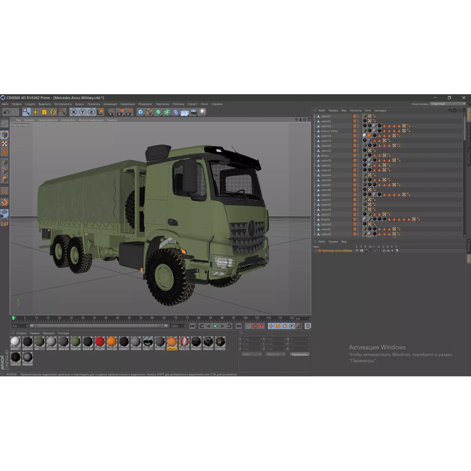Open the 'Создать' material manager menu

click(21, 333)
